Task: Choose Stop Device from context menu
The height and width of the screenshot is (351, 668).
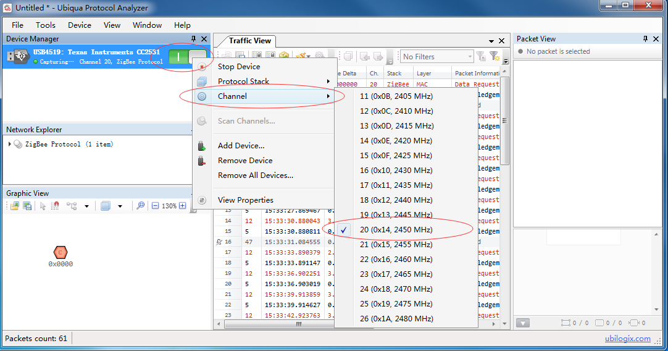Action: (x=239, y=67)
